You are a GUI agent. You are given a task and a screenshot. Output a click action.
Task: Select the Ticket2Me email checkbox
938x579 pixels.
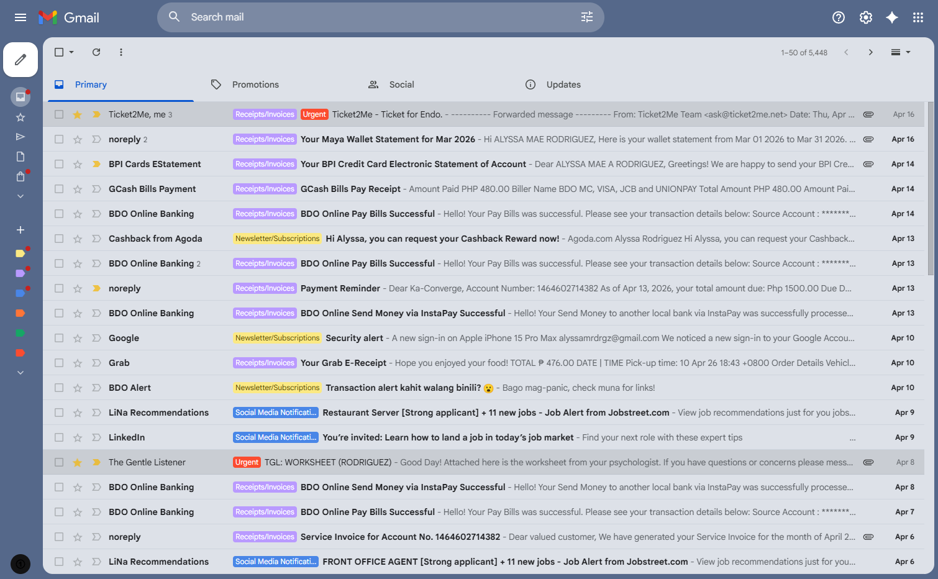[x=59, y=114]
